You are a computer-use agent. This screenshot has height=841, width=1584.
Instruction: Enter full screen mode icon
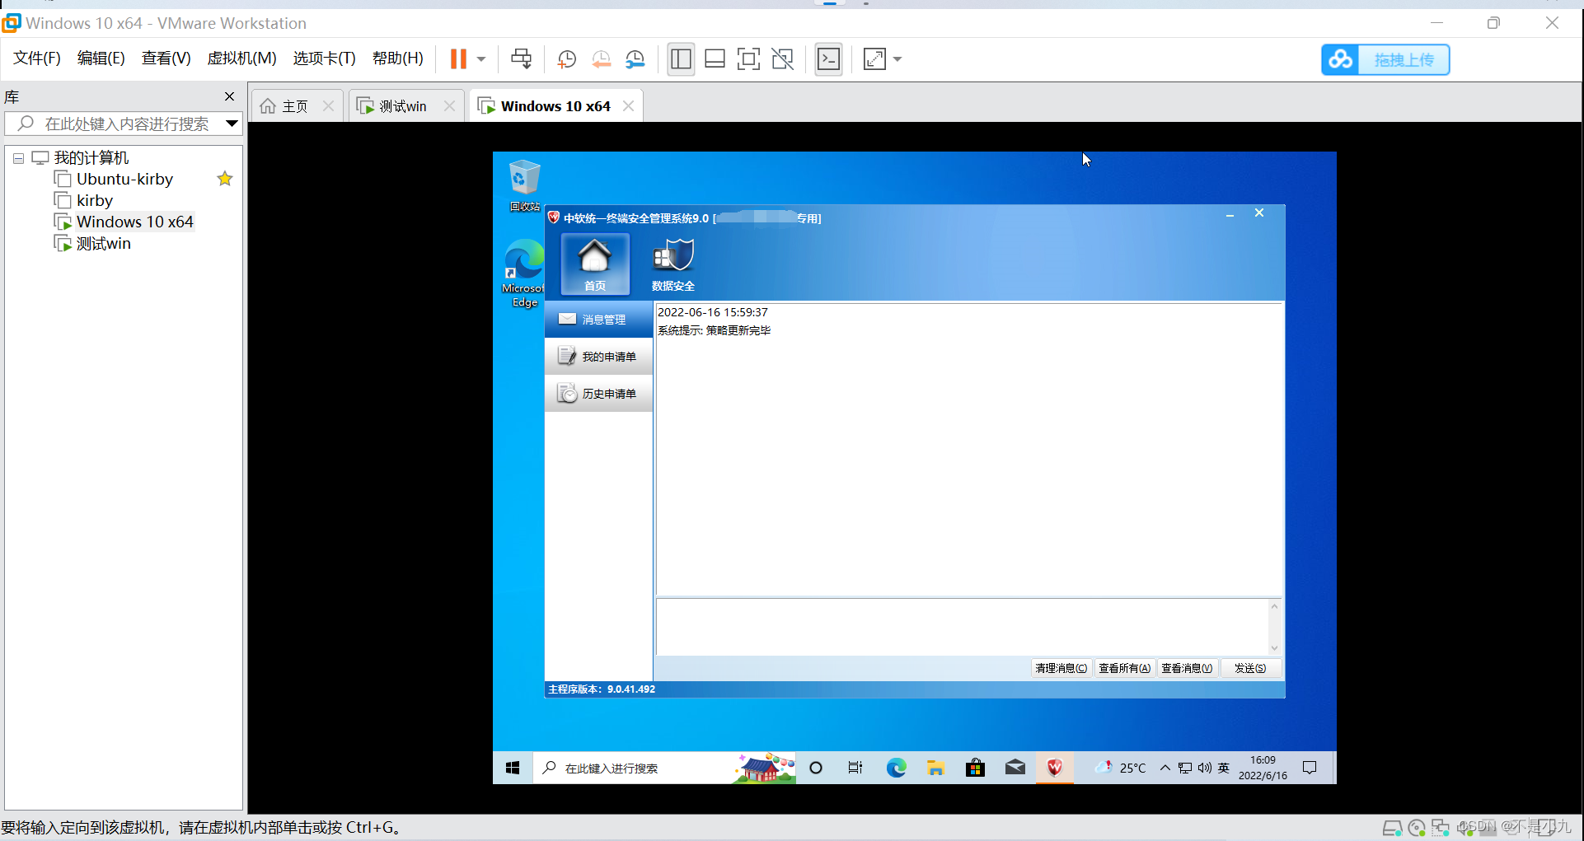click(748, 59)
